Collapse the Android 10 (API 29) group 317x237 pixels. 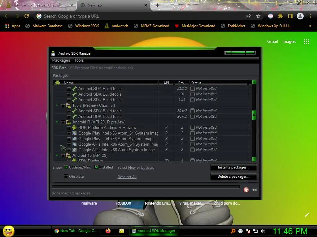click(57, 155)
